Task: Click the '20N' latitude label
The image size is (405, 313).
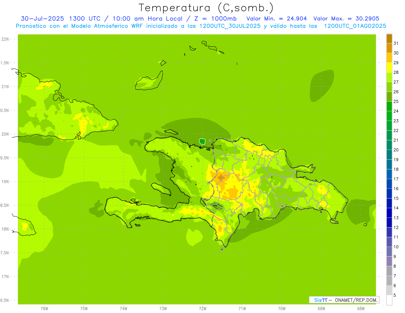Action: (x=5, y=134)
